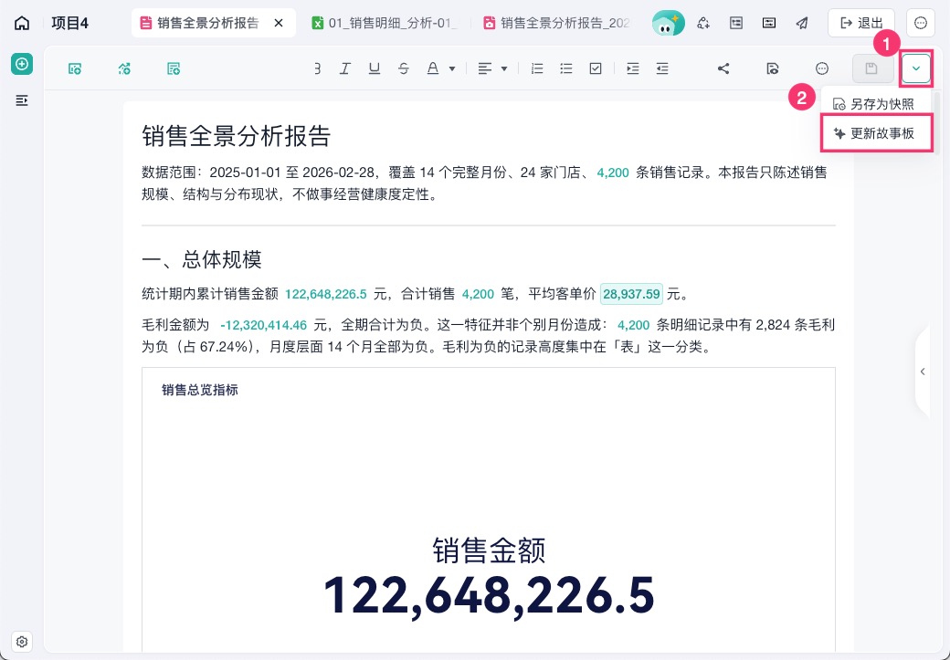Click the share icon in toolbar

click(723, 68)
